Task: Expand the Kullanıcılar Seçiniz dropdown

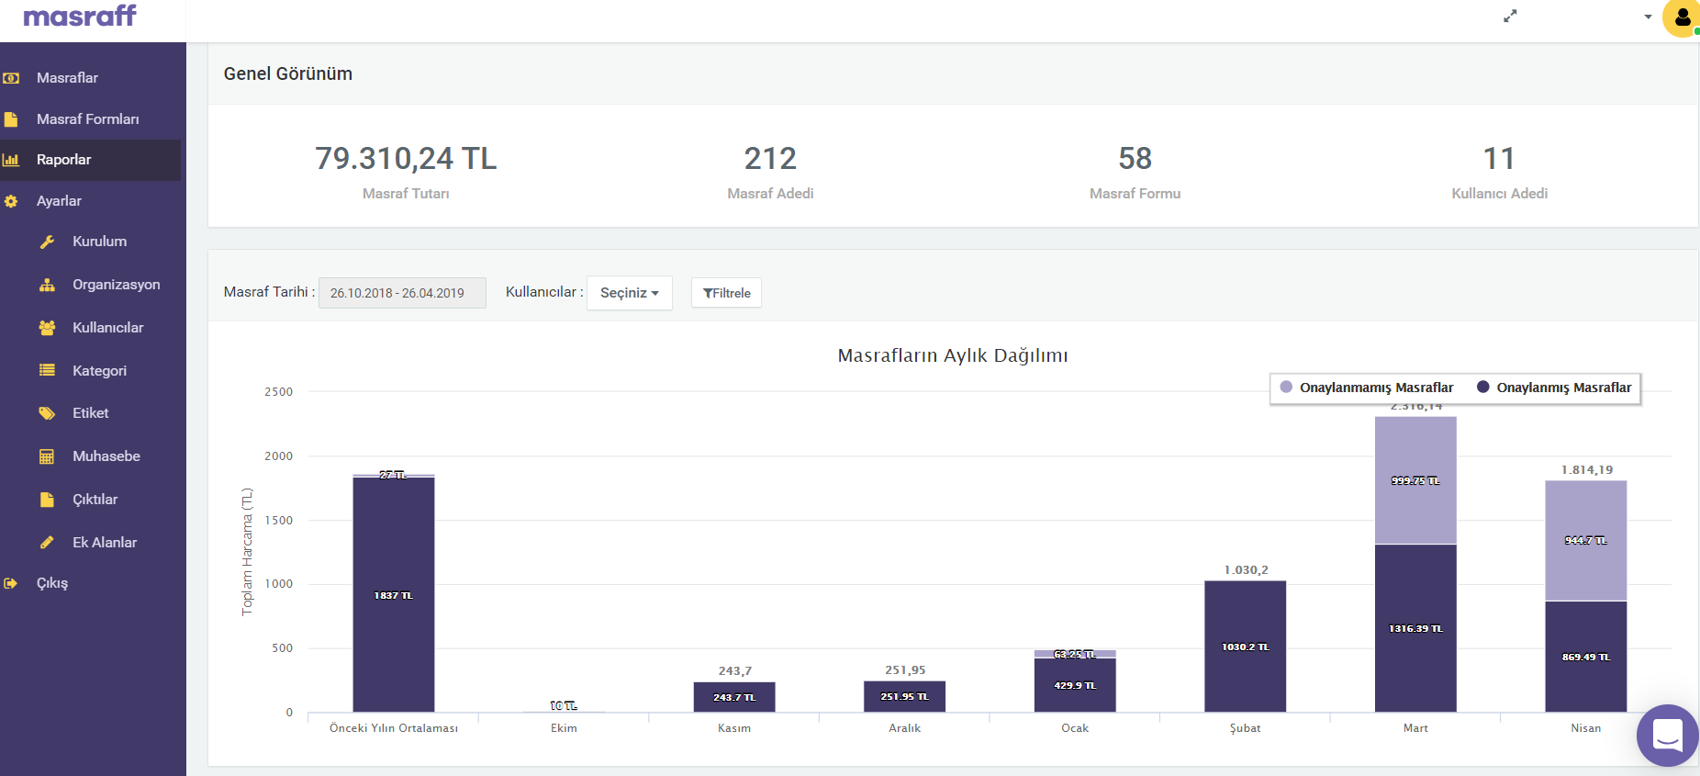Action: coord(630,293)
